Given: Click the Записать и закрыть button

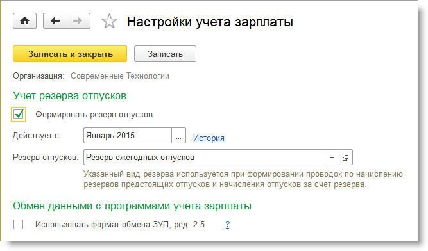Looking at the screenshot, I should pyautogui.click(x=70, y=54).
